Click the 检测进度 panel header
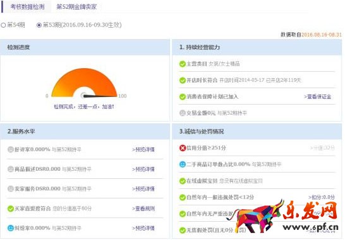345x240 pixels. pos(85,47)
